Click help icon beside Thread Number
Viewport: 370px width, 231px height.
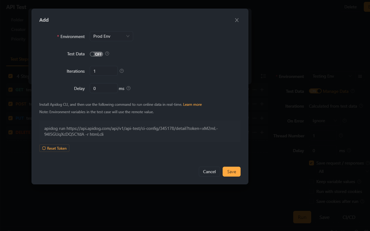(x=341, y=135)
